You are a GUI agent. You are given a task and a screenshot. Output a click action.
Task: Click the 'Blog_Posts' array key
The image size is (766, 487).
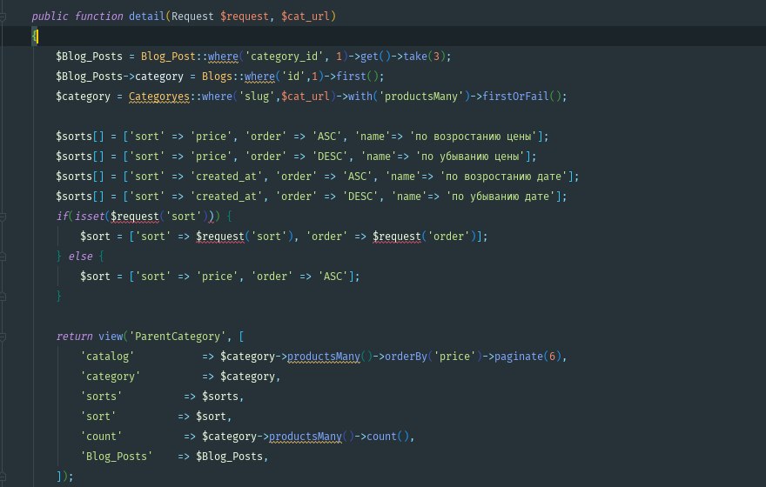(117, 457)
